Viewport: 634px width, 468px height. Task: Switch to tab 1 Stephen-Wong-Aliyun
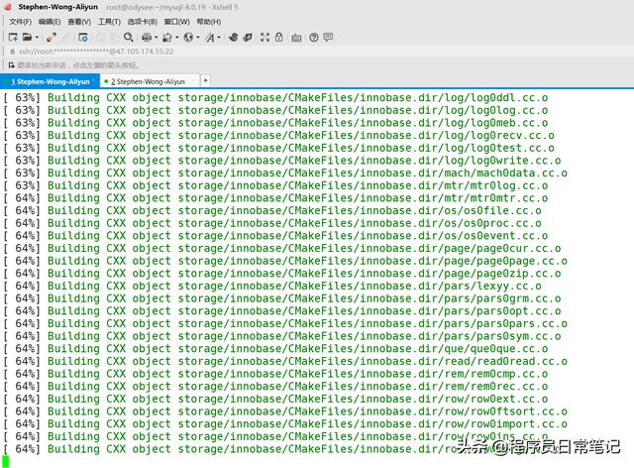pos(50,81)
